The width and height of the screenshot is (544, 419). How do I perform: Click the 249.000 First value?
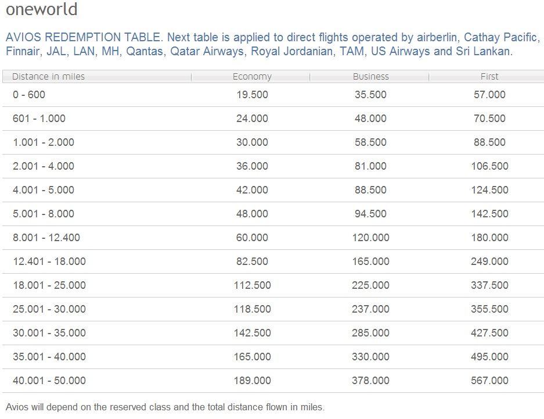(489, 262)
